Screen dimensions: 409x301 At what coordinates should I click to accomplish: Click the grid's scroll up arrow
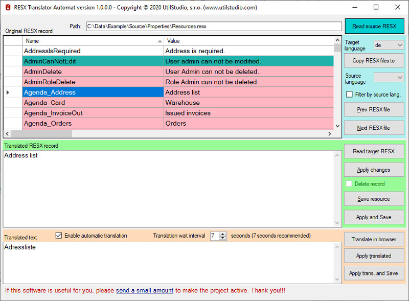click(x=337, y=40)
